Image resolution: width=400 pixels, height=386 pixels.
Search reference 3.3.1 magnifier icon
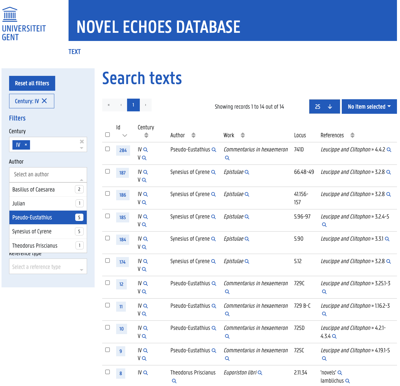[387, 239]
